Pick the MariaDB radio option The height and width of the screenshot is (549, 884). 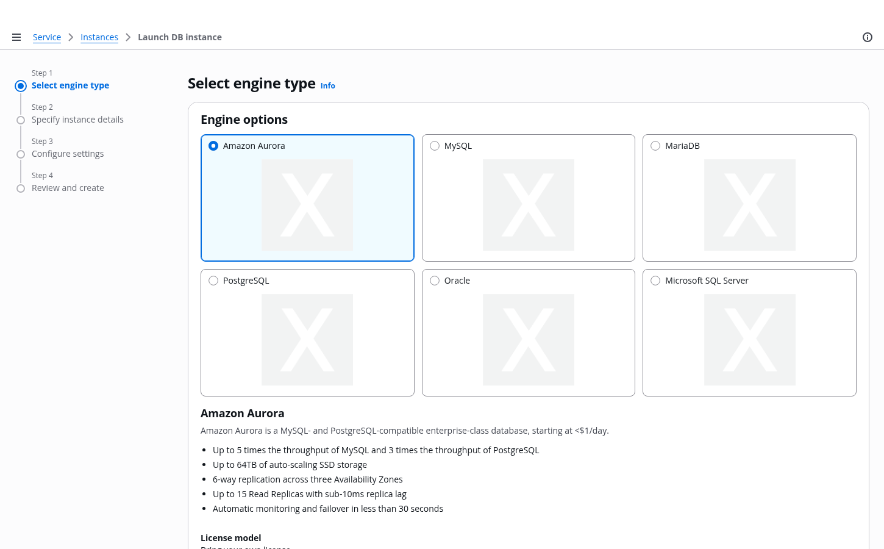coord(655,146)
